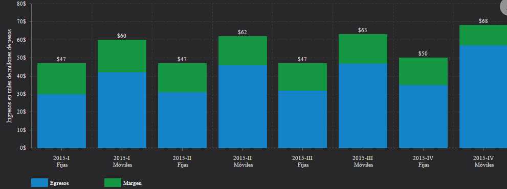Select blue Egresos segment of 2015-III Móviles bar
The width and height of the screenshot is (507, 189).
(363, 105)
